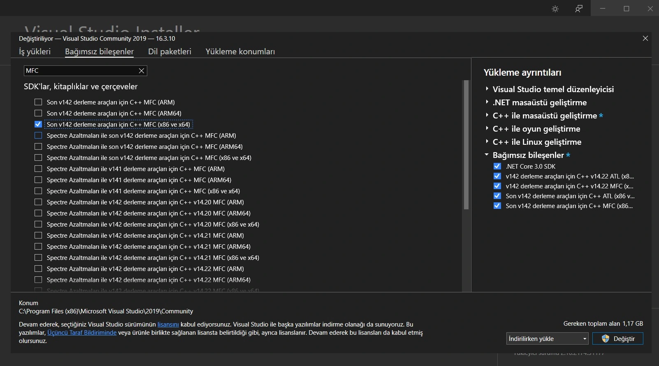Click the Değiştir button

tap(618, 338)
